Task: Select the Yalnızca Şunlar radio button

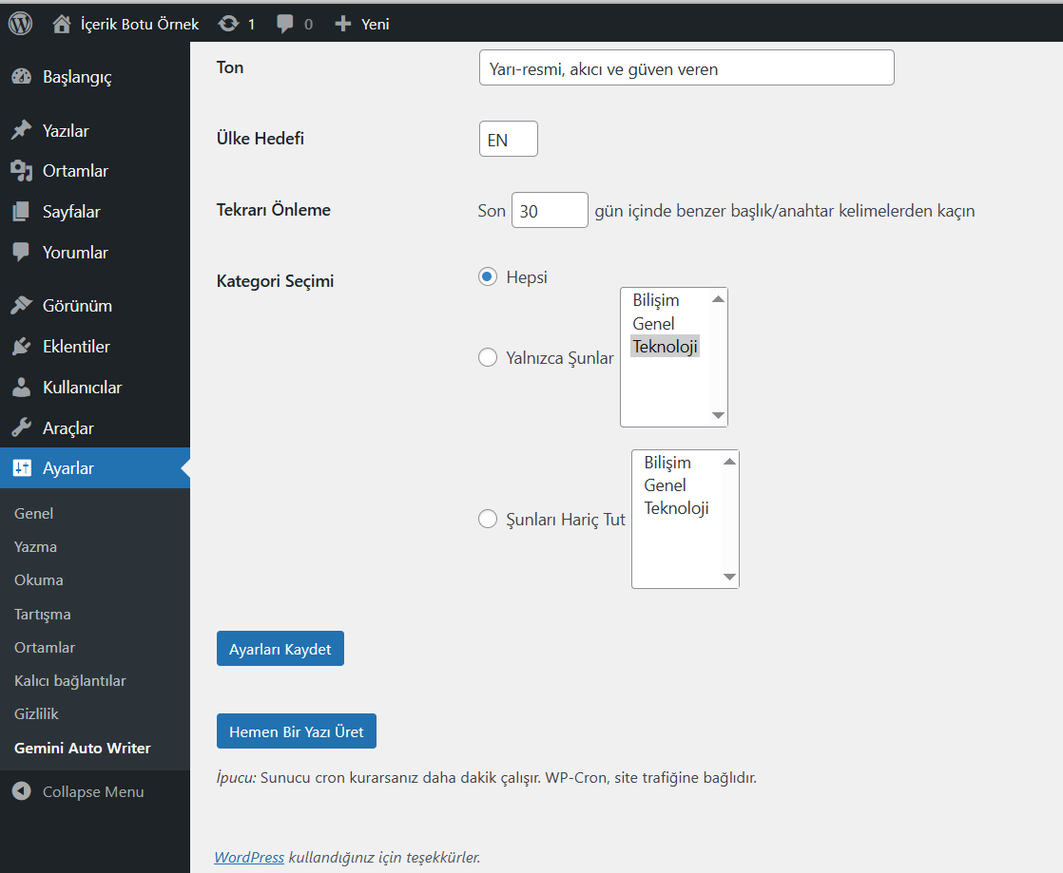Action: 488,357
